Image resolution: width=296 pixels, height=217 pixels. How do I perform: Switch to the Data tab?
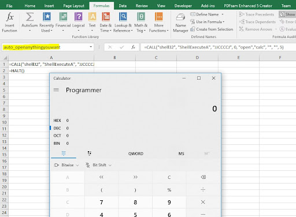coord(123,6)
